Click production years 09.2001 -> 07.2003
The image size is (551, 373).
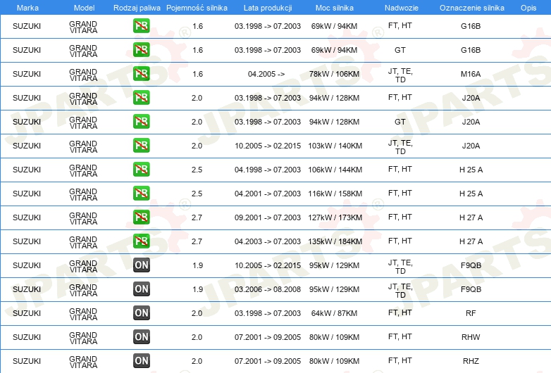point(268,217)
